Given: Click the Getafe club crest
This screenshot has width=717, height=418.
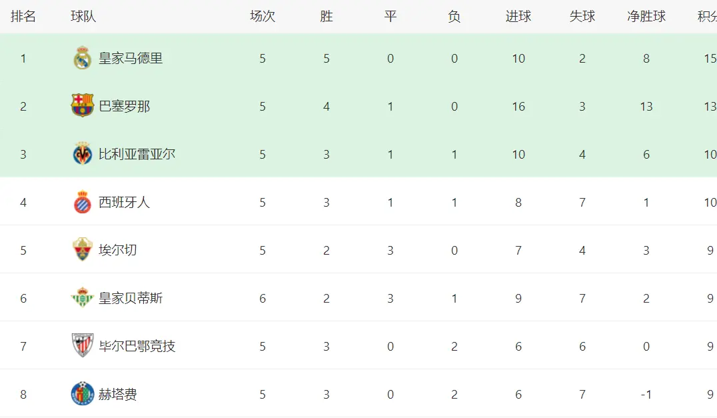Looking at the screenshot, I should (83, 394).
